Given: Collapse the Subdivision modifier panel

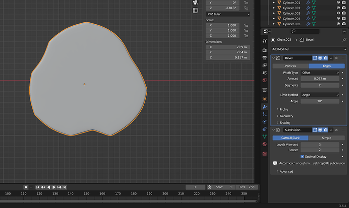Looking at the screenshot, I should tap(273, 130).
